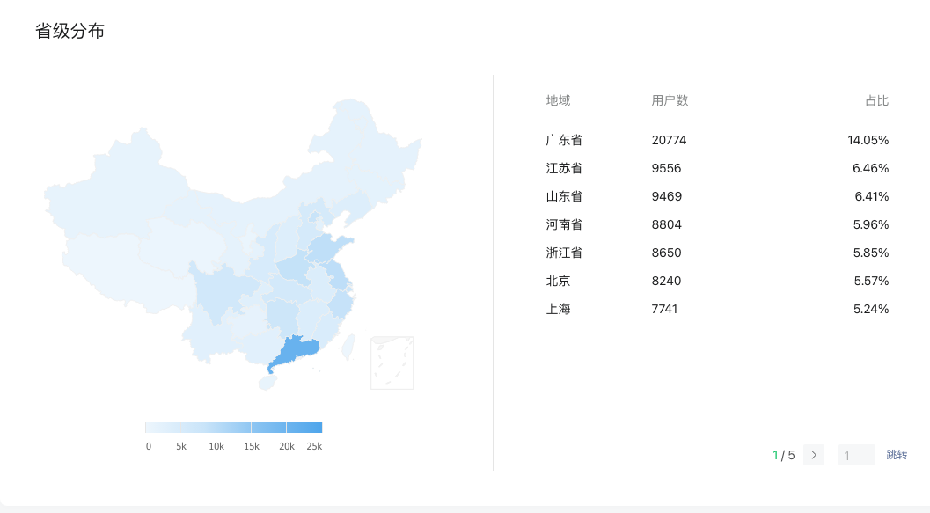Viewport: 930px width, 513px height.
Task: Click the 10k–15k legend segment
Action: click(x=234, y=428)
